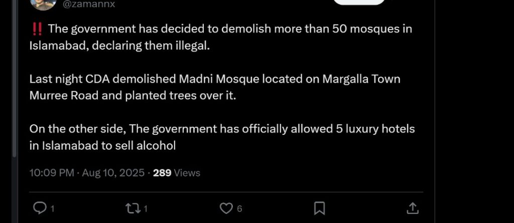The width and height of the screenshot is (514, 223).
Task: Click the like count showing 6
Action: [239, 208]
